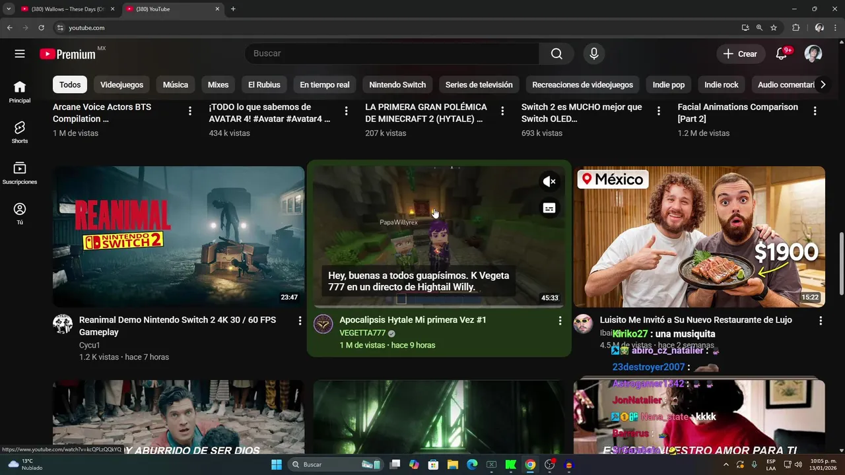Viewport: 845px width, 475px height.
Task: Open the hamburger guide menu
Action: point(20,54)
